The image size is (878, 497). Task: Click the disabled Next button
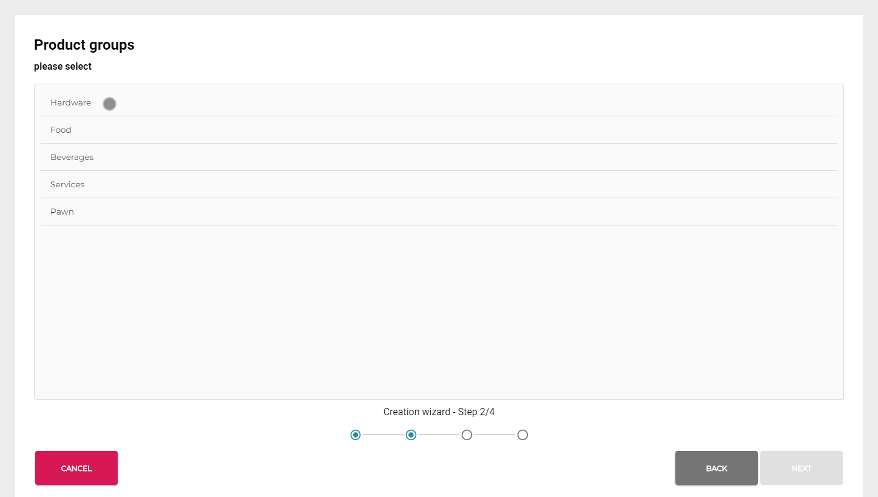[801, 468]
